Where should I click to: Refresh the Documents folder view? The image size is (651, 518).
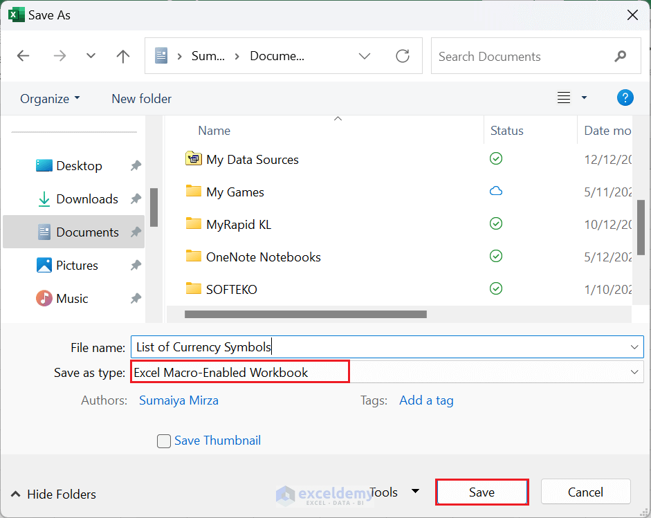tap(403, 57)
